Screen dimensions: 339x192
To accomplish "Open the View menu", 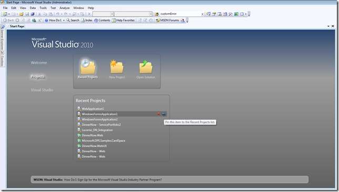I will pyautogui.click(x=23, y=8).
